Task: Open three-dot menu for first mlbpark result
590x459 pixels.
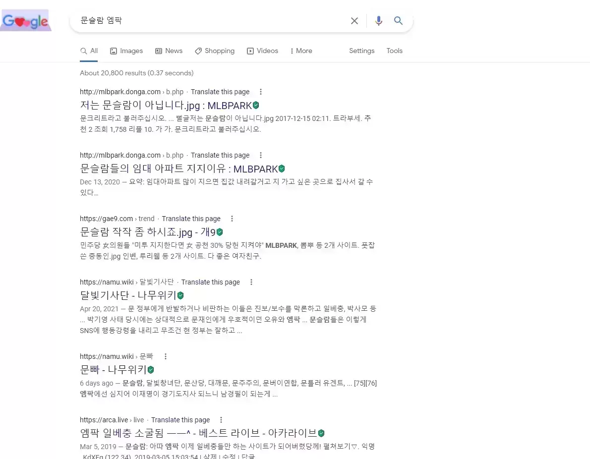Action: pyautogui.click(x=261, y=92)
